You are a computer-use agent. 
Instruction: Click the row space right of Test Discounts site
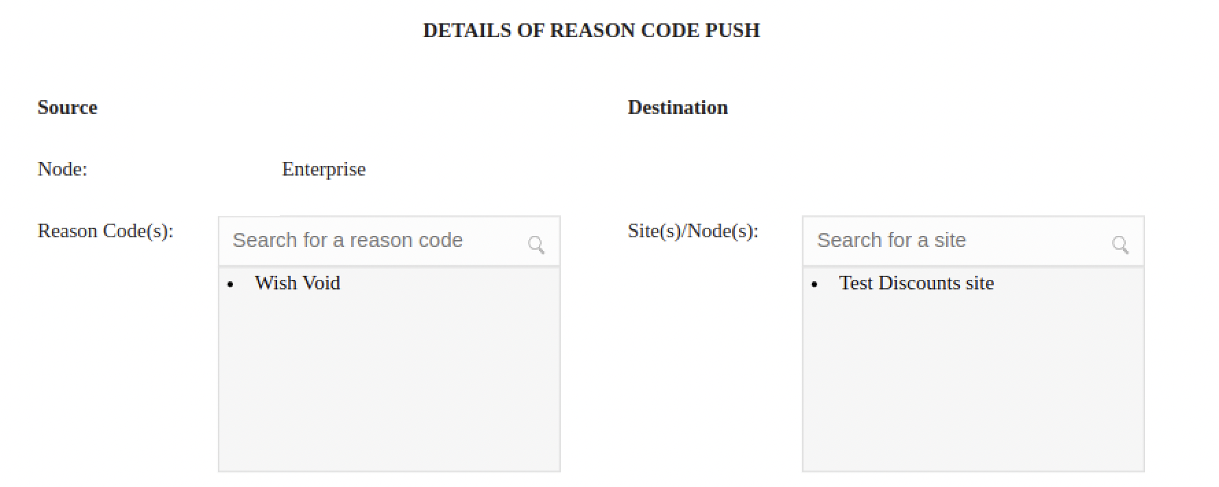tap(1070, 283)
